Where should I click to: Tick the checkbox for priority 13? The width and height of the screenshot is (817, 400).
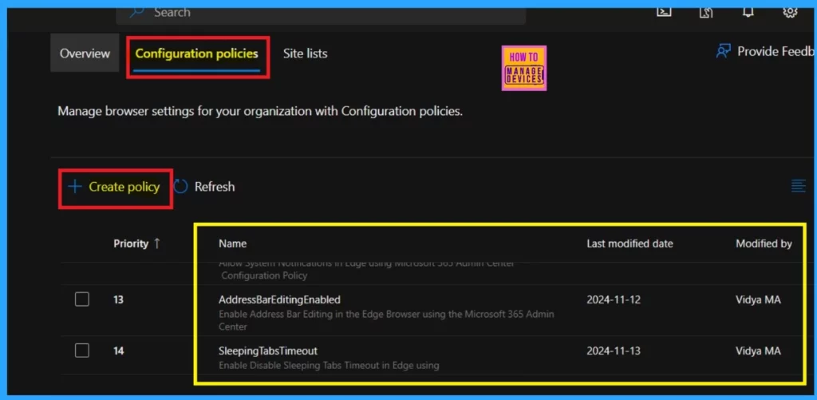click(82, 299)
